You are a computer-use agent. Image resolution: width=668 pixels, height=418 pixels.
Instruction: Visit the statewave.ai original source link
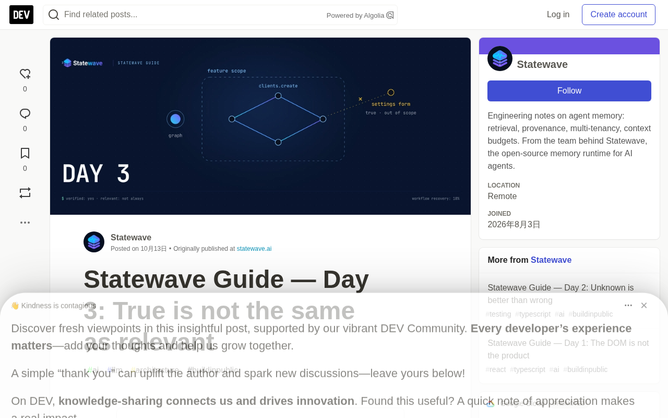pos(254,249)
